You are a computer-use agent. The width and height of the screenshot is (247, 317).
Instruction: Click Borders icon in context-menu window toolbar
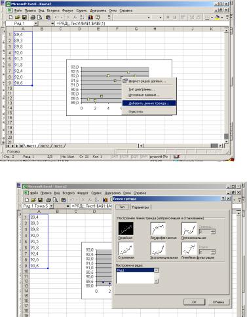(207, 17)
